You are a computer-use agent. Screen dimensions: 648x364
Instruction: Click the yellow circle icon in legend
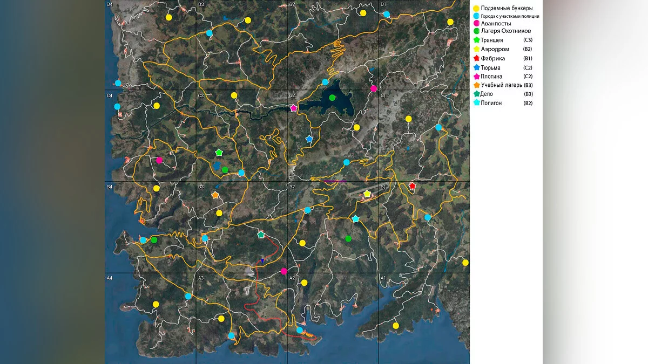click(x=476, y=8)
